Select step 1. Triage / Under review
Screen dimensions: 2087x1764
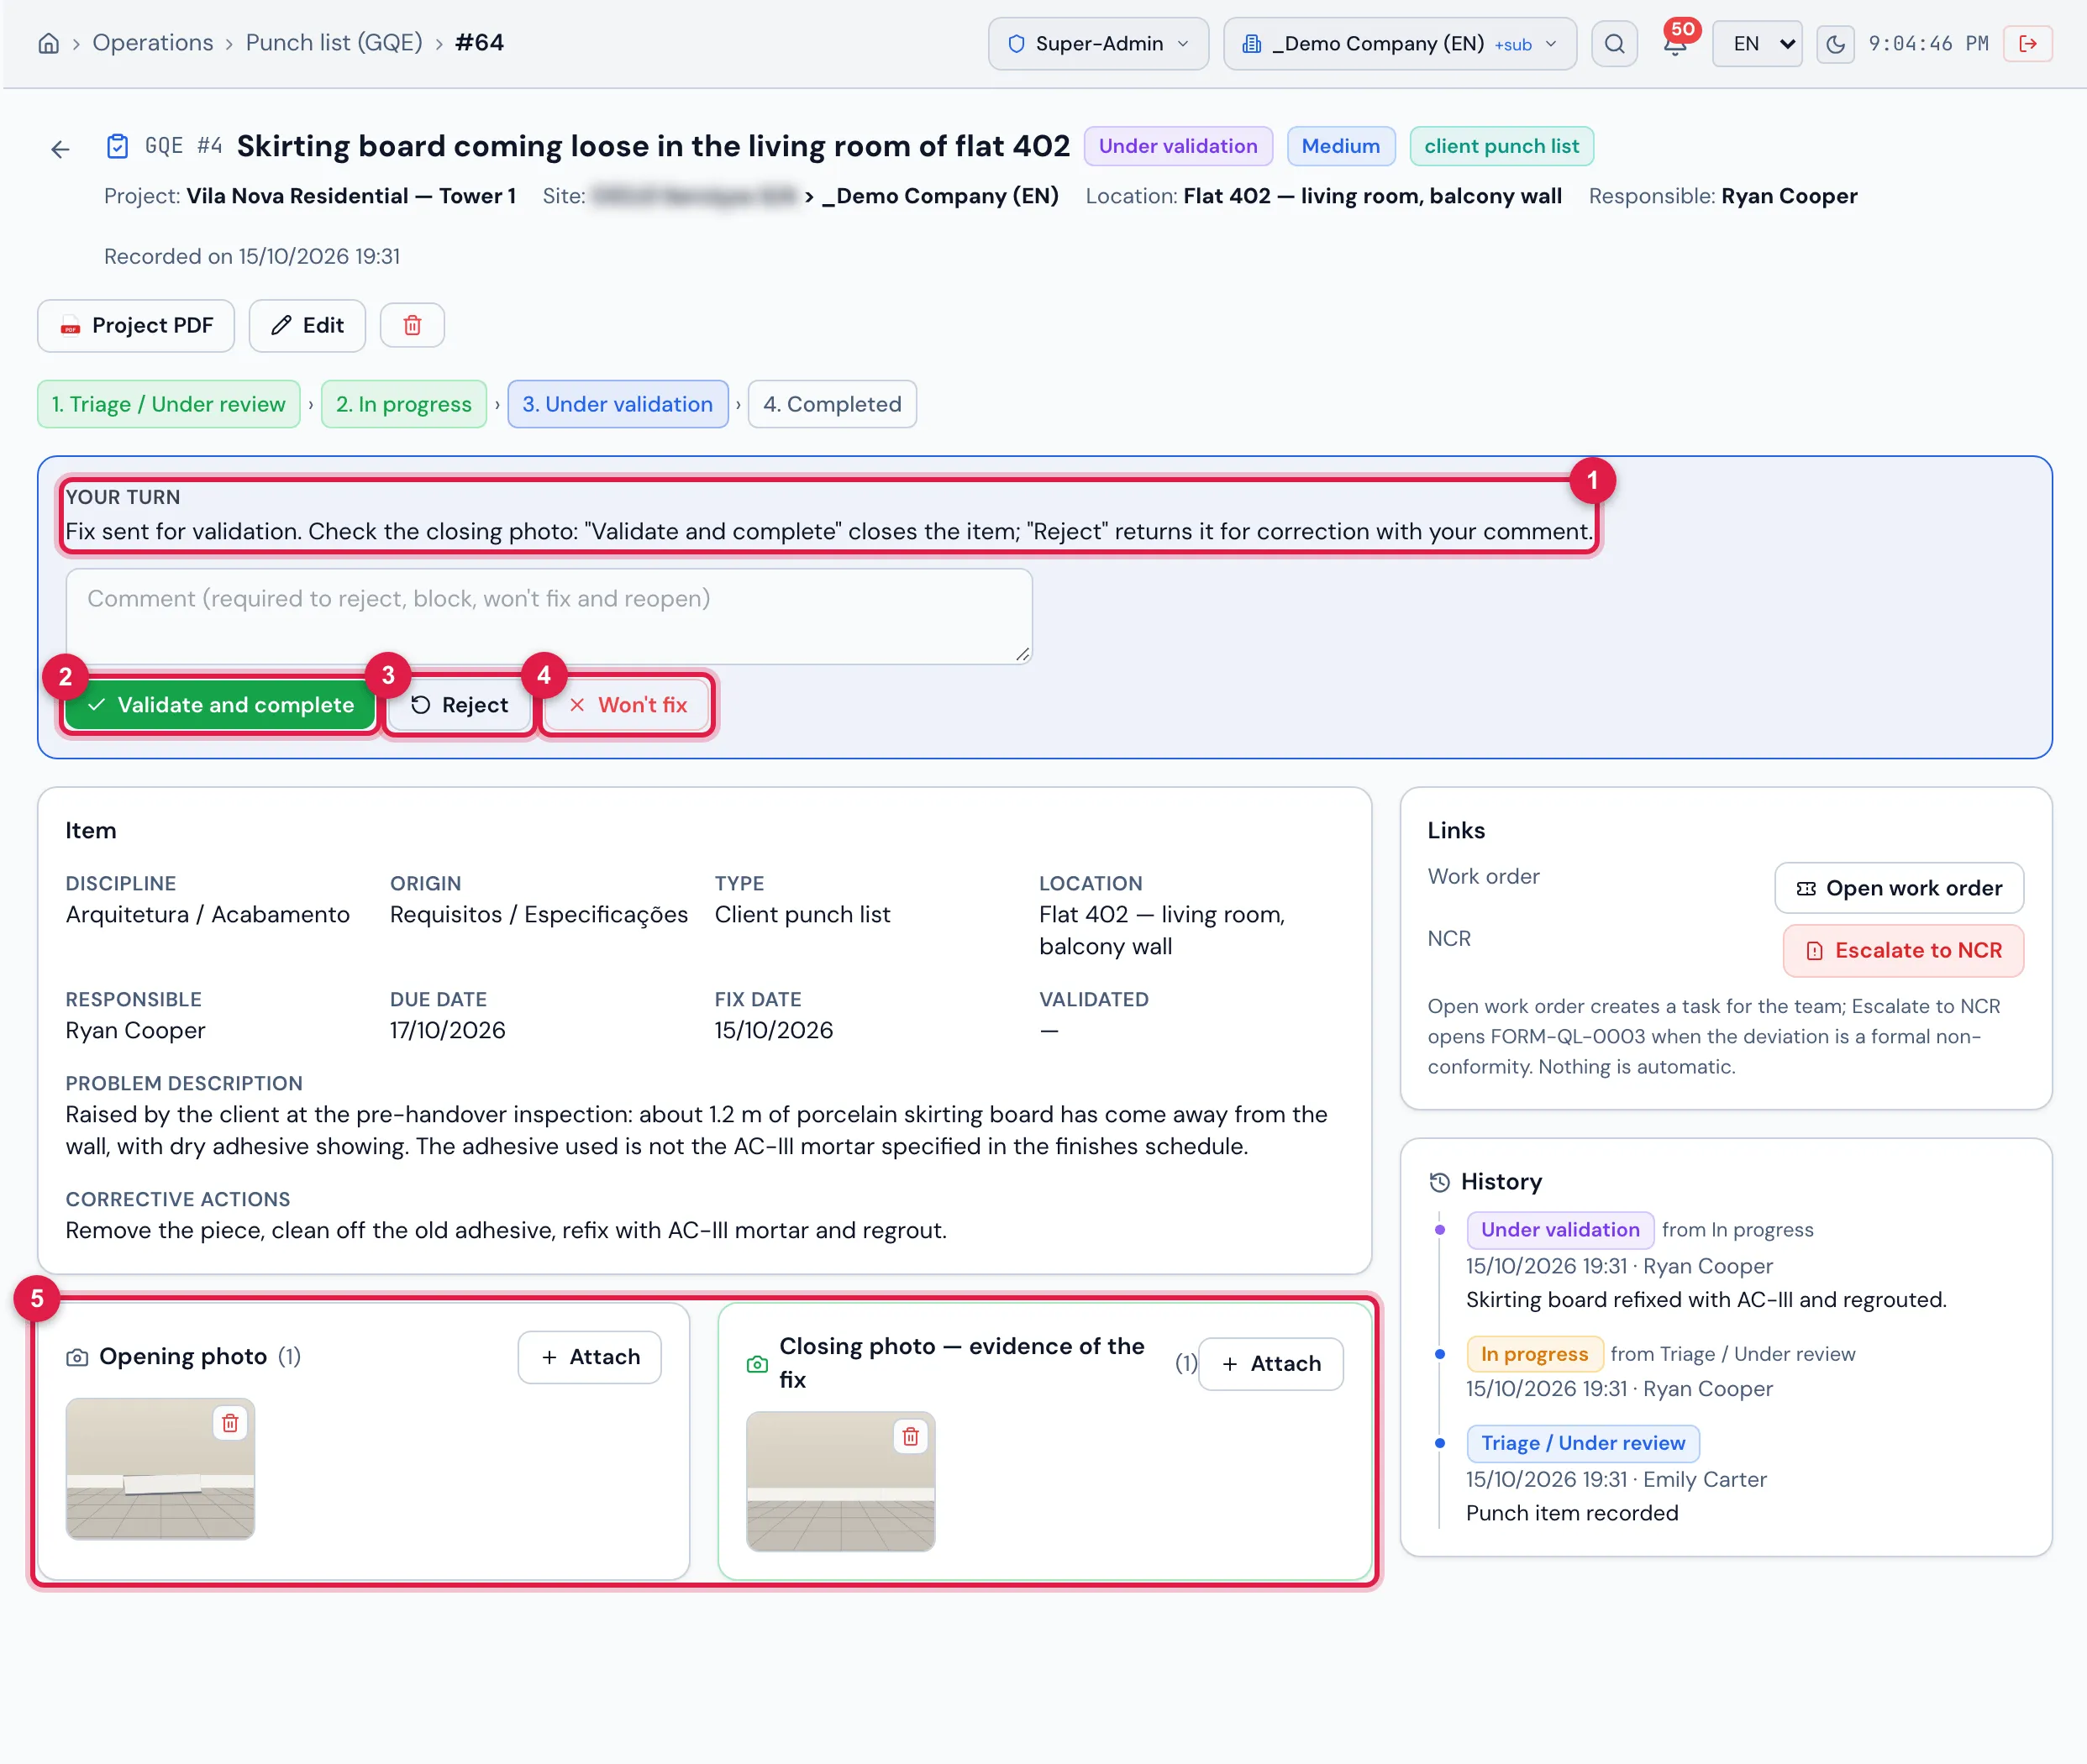[x=169, y=404]
